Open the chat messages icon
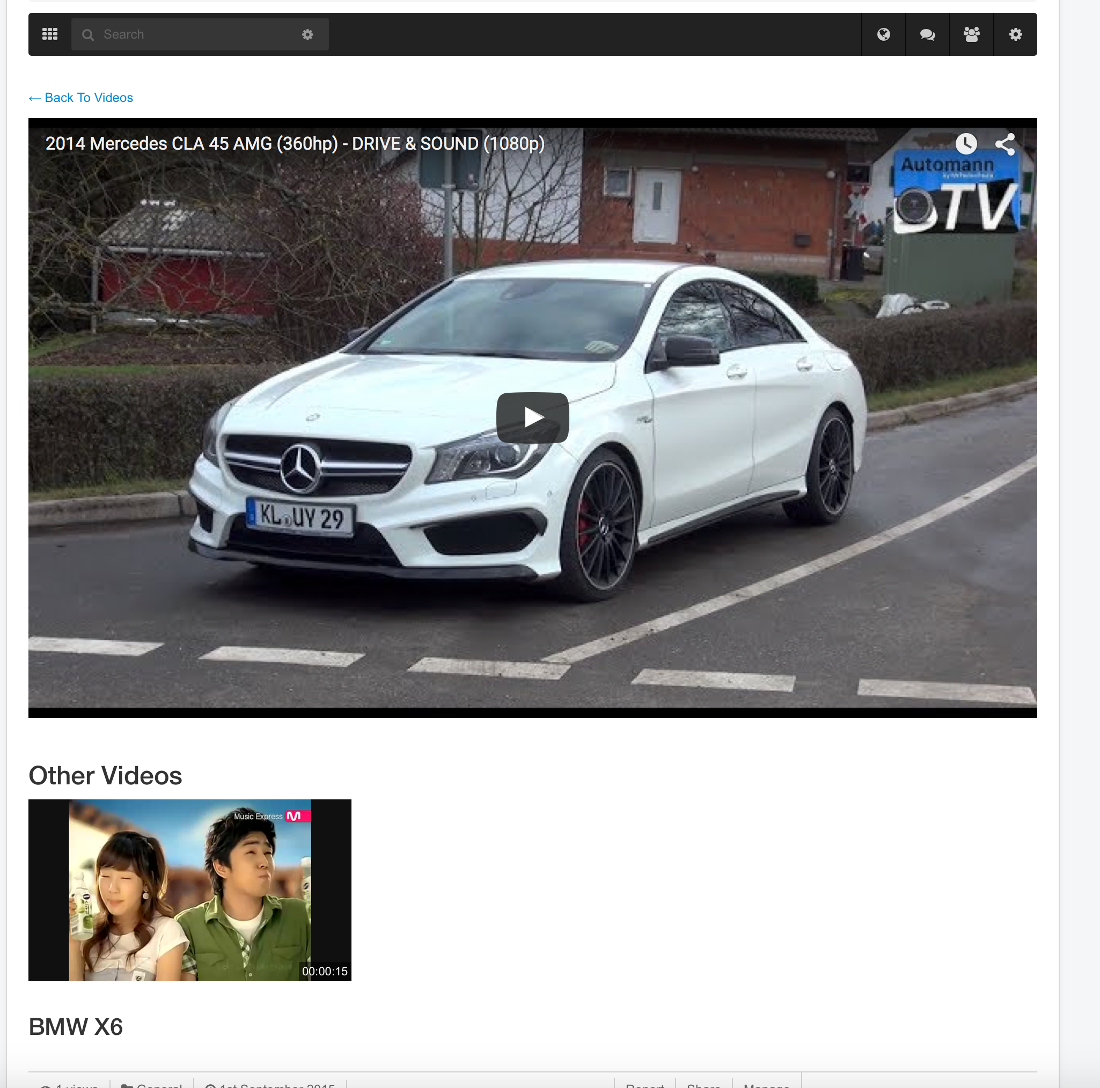 click(927, 35)
